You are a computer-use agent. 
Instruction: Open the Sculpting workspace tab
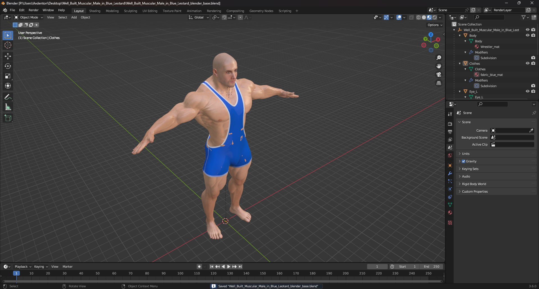point(131,11)
